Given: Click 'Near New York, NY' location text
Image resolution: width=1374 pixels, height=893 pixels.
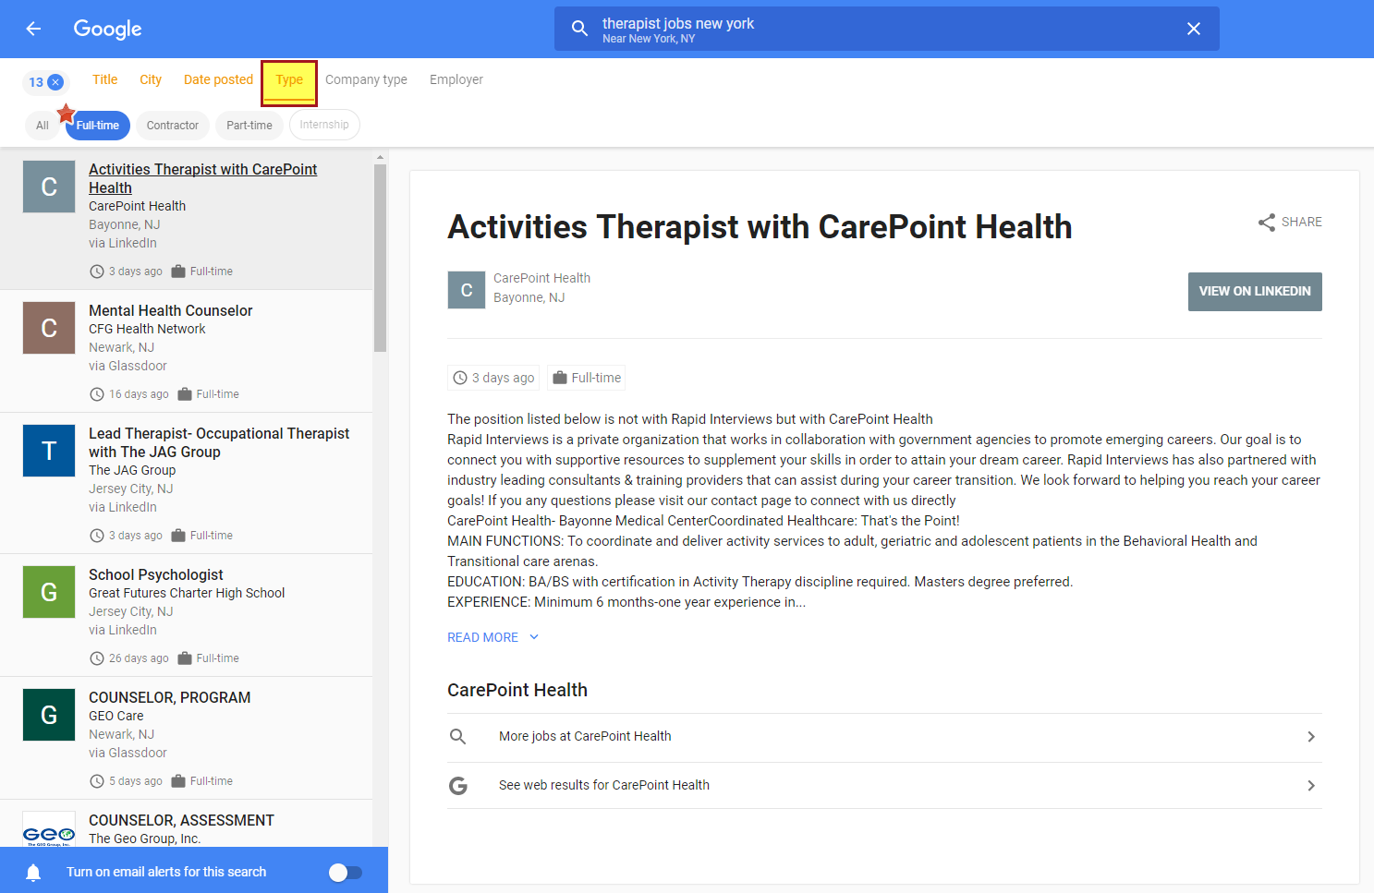Looking at the screenshot, I should (649, 39).
